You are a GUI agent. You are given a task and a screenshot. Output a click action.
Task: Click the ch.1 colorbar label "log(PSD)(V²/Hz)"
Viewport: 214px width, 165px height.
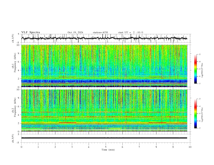pyautogui.click(x=202, y=70)
